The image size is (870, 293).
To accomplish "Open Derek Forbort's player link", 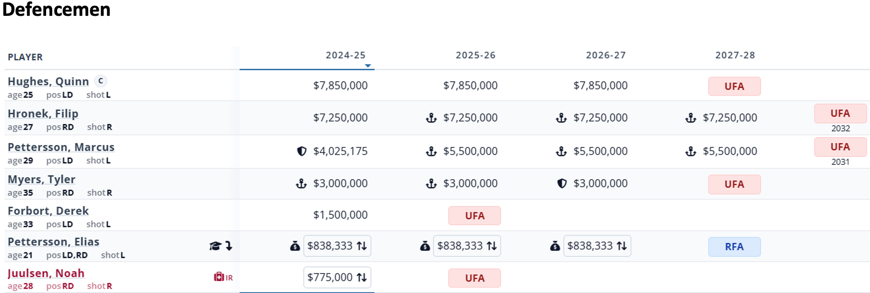I will (48, 211).
